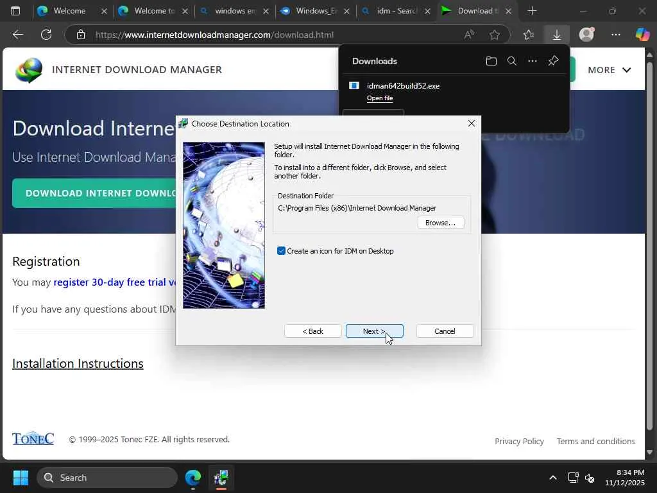Close the Choose Destination Location dialog
The width and height of the screenshot is (657, 493).
click(472, 123)
